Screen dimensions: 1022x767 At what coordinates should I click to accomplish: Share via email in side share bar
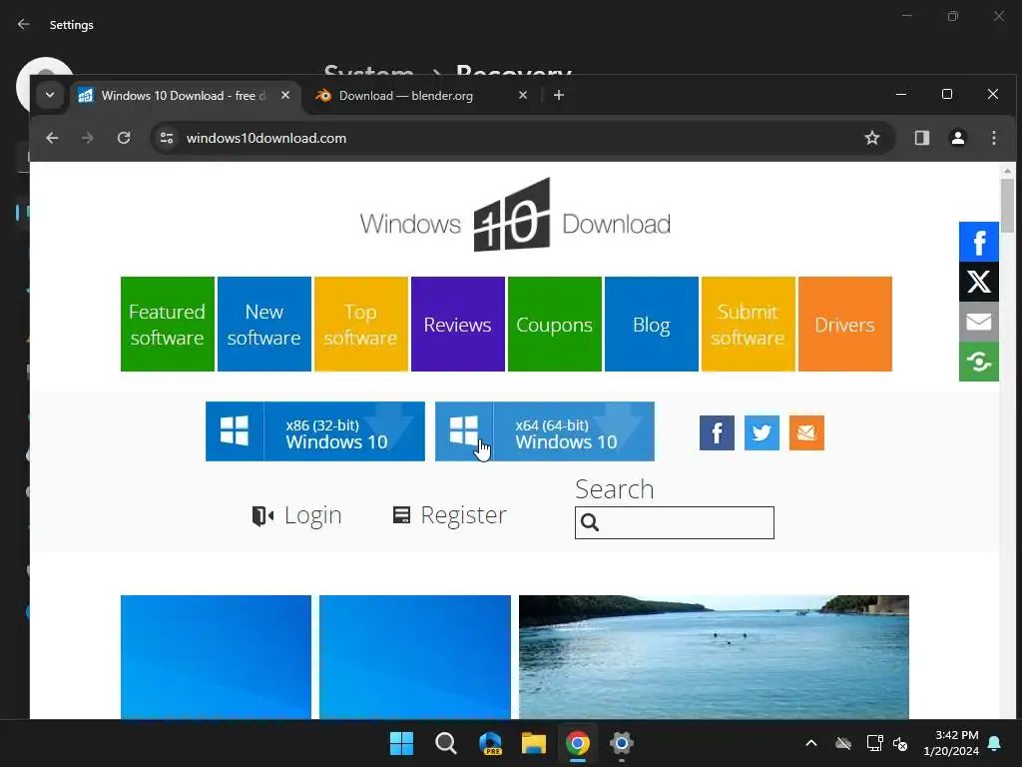tap(979, 322)
